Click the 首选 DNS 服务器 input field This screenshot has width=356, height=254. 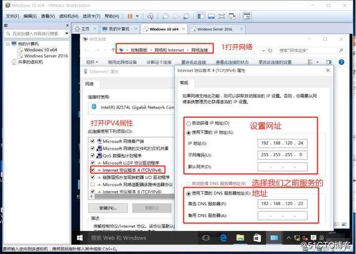[x=283, y=204]
